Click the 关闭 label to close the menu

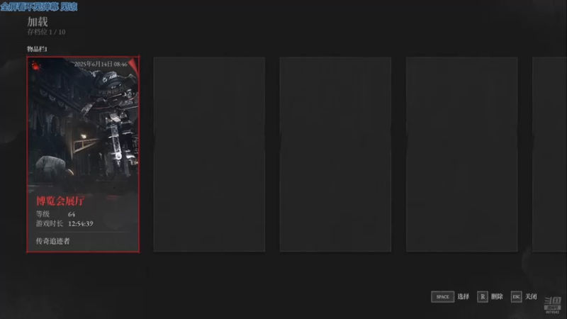coord(531,296)
